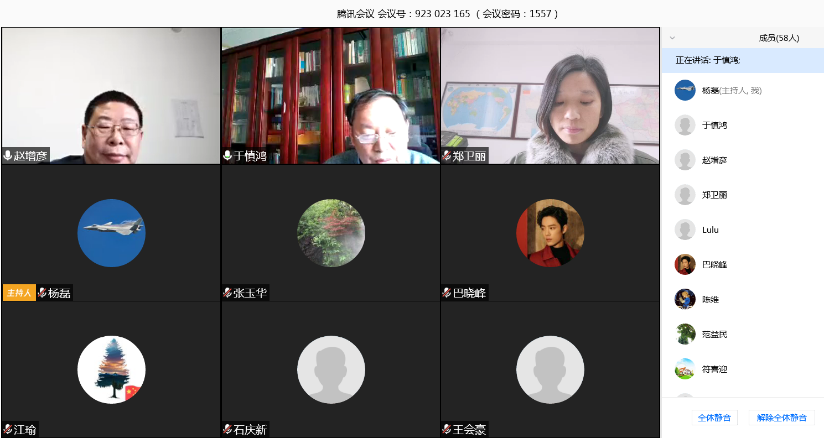Select member name 符喜迎 in list
This screenshot has width=824, height=438.
tap(714, 369)
